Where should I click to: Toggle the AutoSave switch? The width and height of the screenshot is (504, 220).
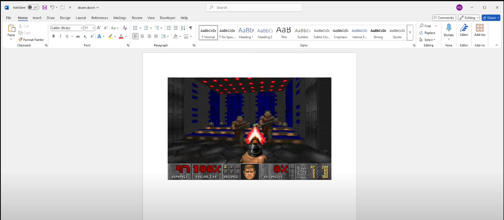point(34,7)
